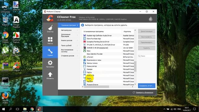
Task: Click the TP-LINK driver icon
Action: point(85,45)
